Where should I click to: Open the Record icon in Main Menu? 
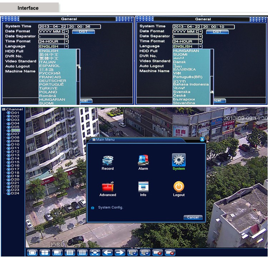tap(108, 160)
